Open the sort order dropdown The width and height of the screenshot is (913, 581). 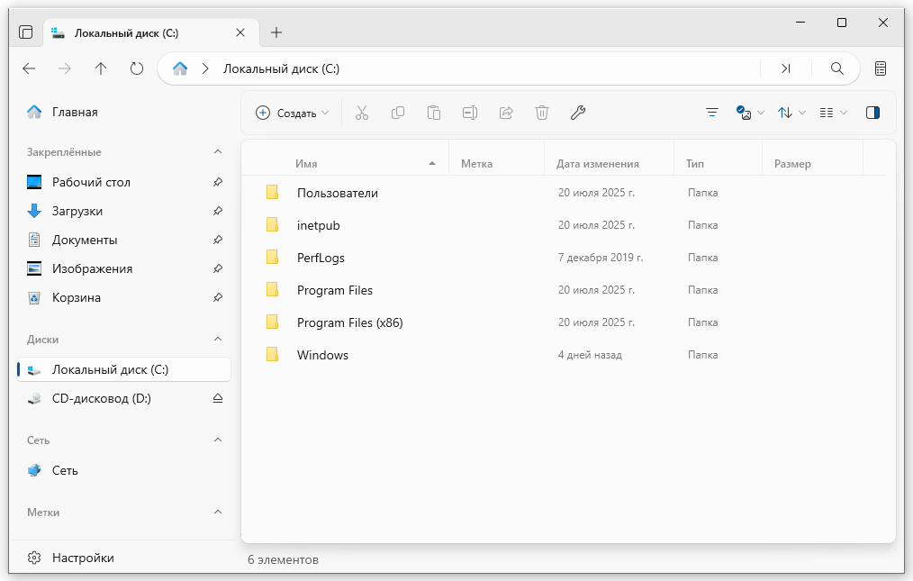point(791,113)
